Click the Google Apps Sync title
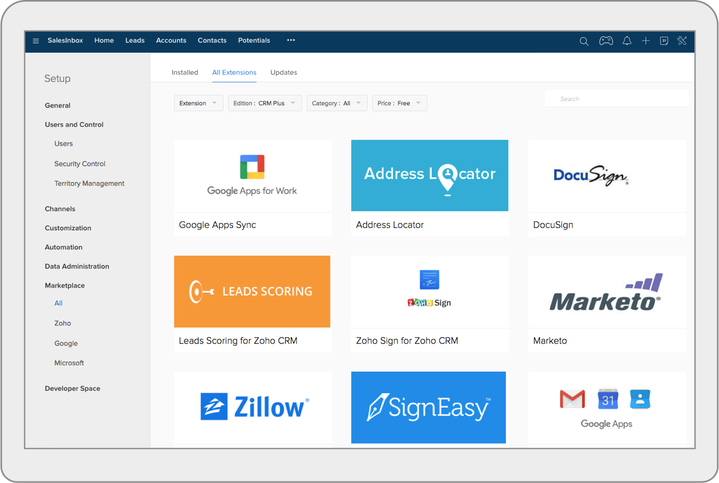 click(218, 225)
